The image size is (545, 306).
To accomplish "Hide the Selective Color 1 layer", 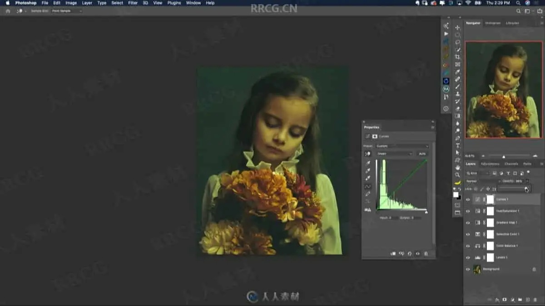I will point(468,234).
